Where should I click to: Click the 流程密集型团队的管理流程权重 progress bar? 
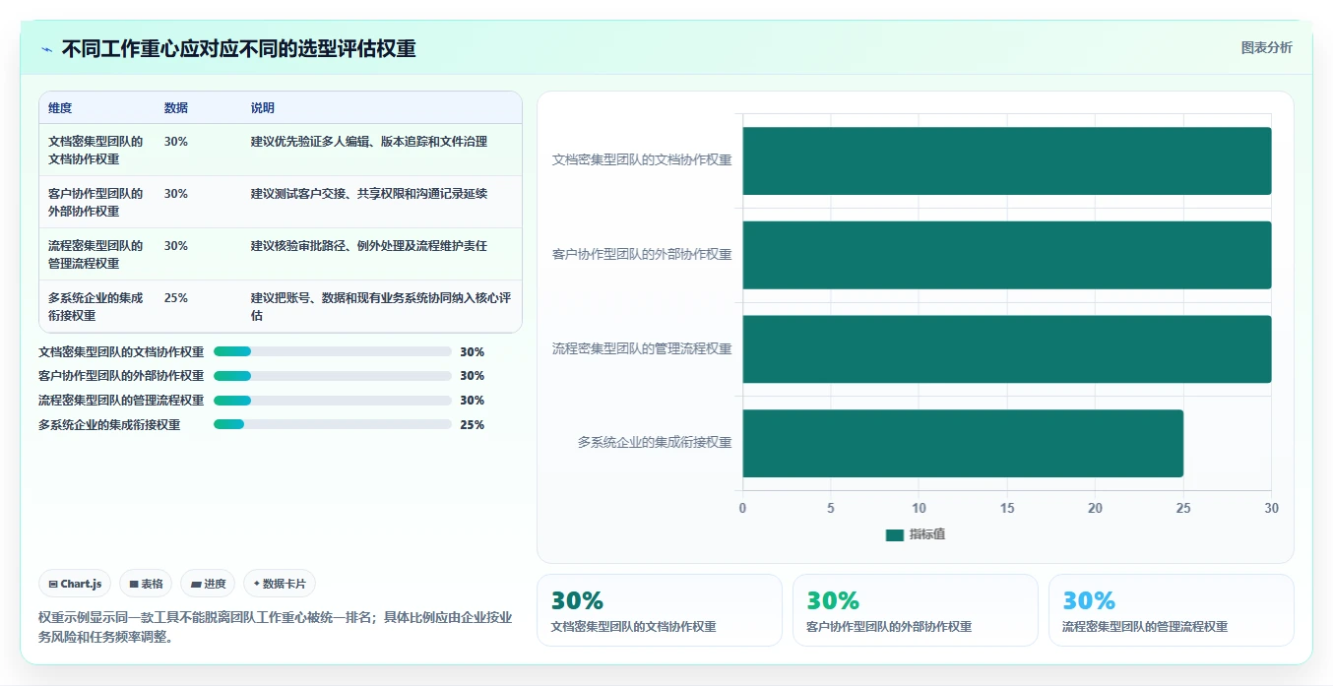point(333,401)
